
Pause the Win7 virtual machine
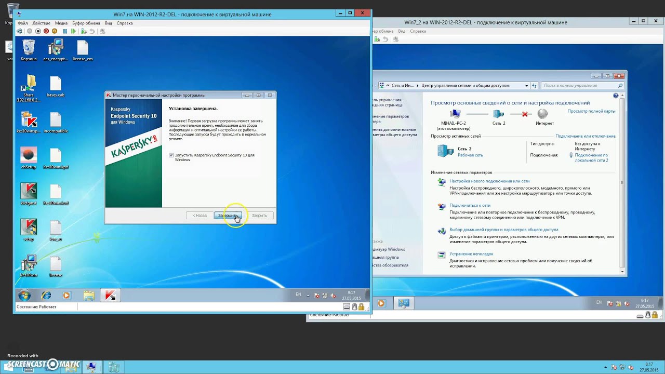tap(65, 31)
